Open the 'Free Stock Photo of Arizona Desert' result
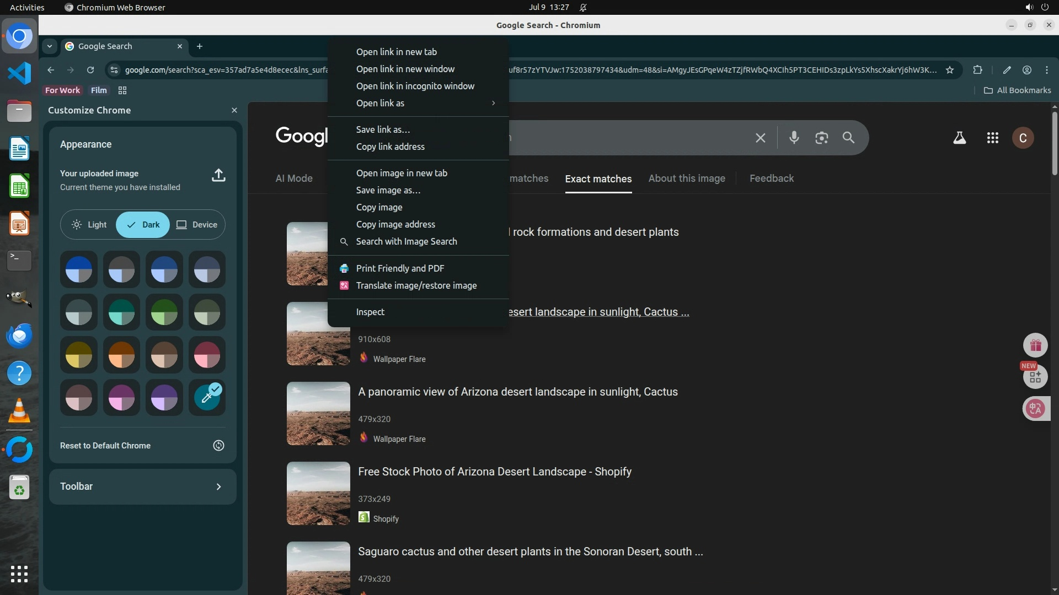The width and height of the screenshot is (1059, 595). coord(494,472)
